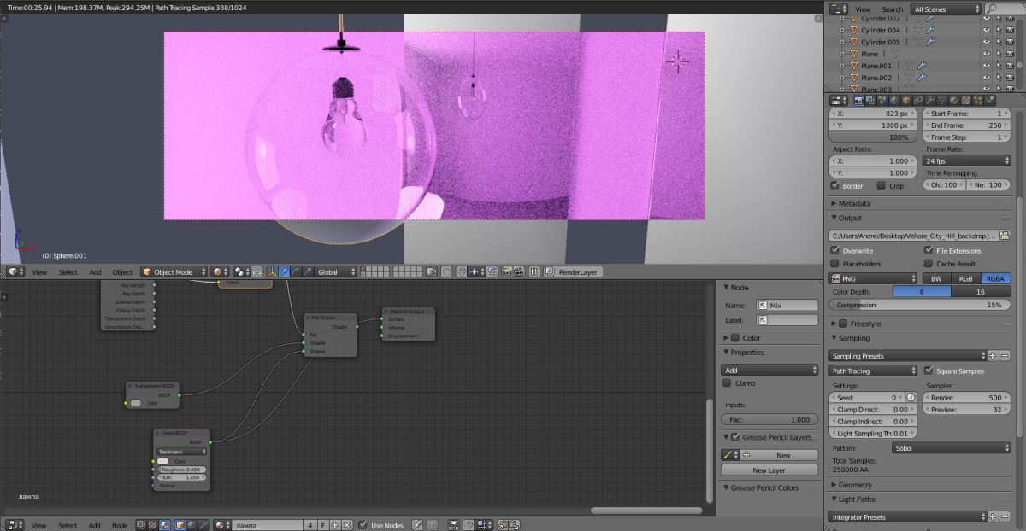Image resolution: width=1026 pixels, height=531 pixels.
Task: Click the OpenGL render animation clapper icon
Action: [x=518, y=271]
